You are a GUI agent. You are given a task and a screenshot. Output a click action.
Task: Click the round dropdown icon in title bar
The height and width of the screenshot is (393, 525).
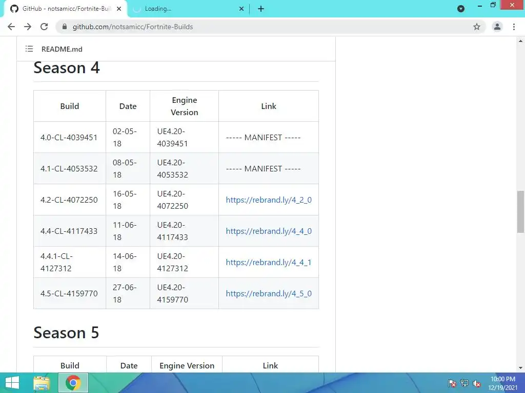pyautogui.click(x=461, y=9)
